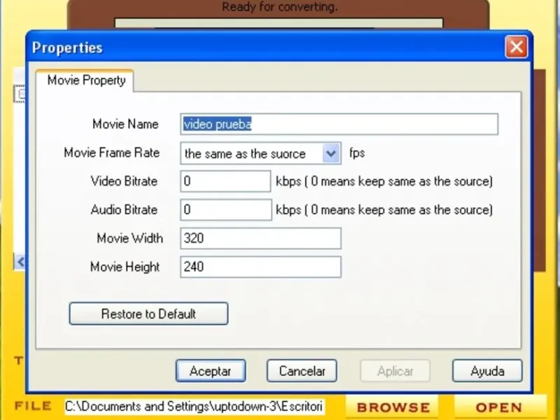560x420 pixels.
Task: Click the Audio Bitrate kbps hint text
Action: (x=384, y=210)
